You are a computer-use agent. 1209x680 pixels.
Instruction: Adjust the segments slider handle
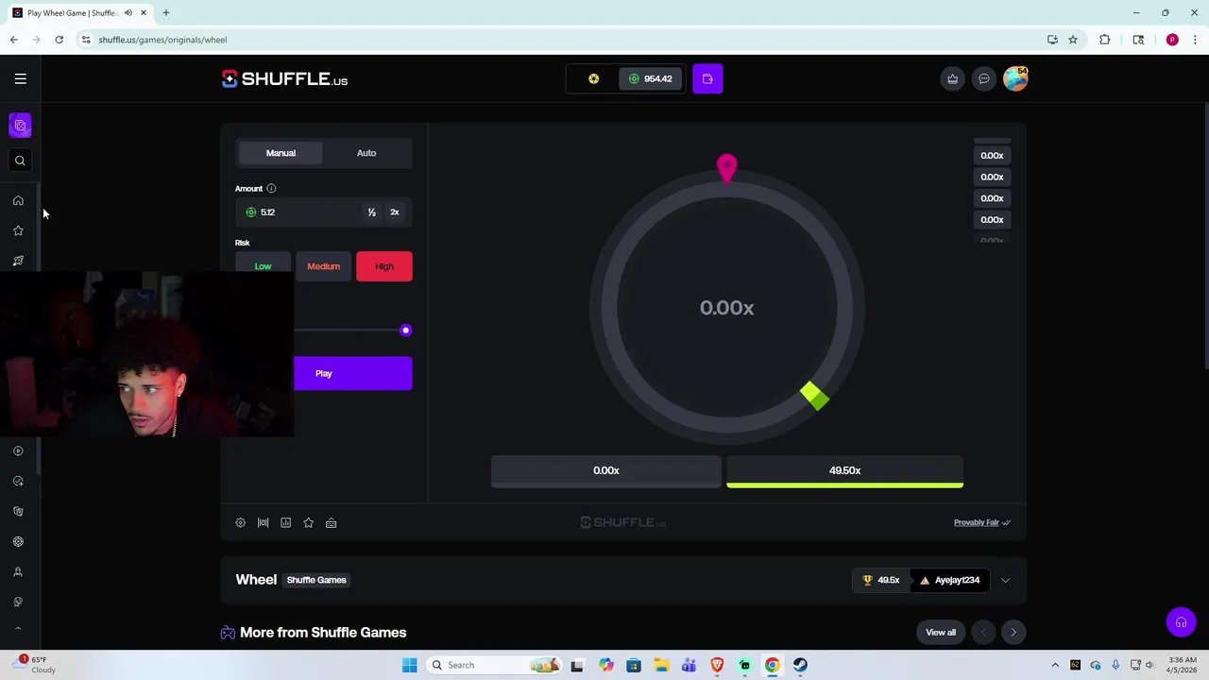pos(405,330)
